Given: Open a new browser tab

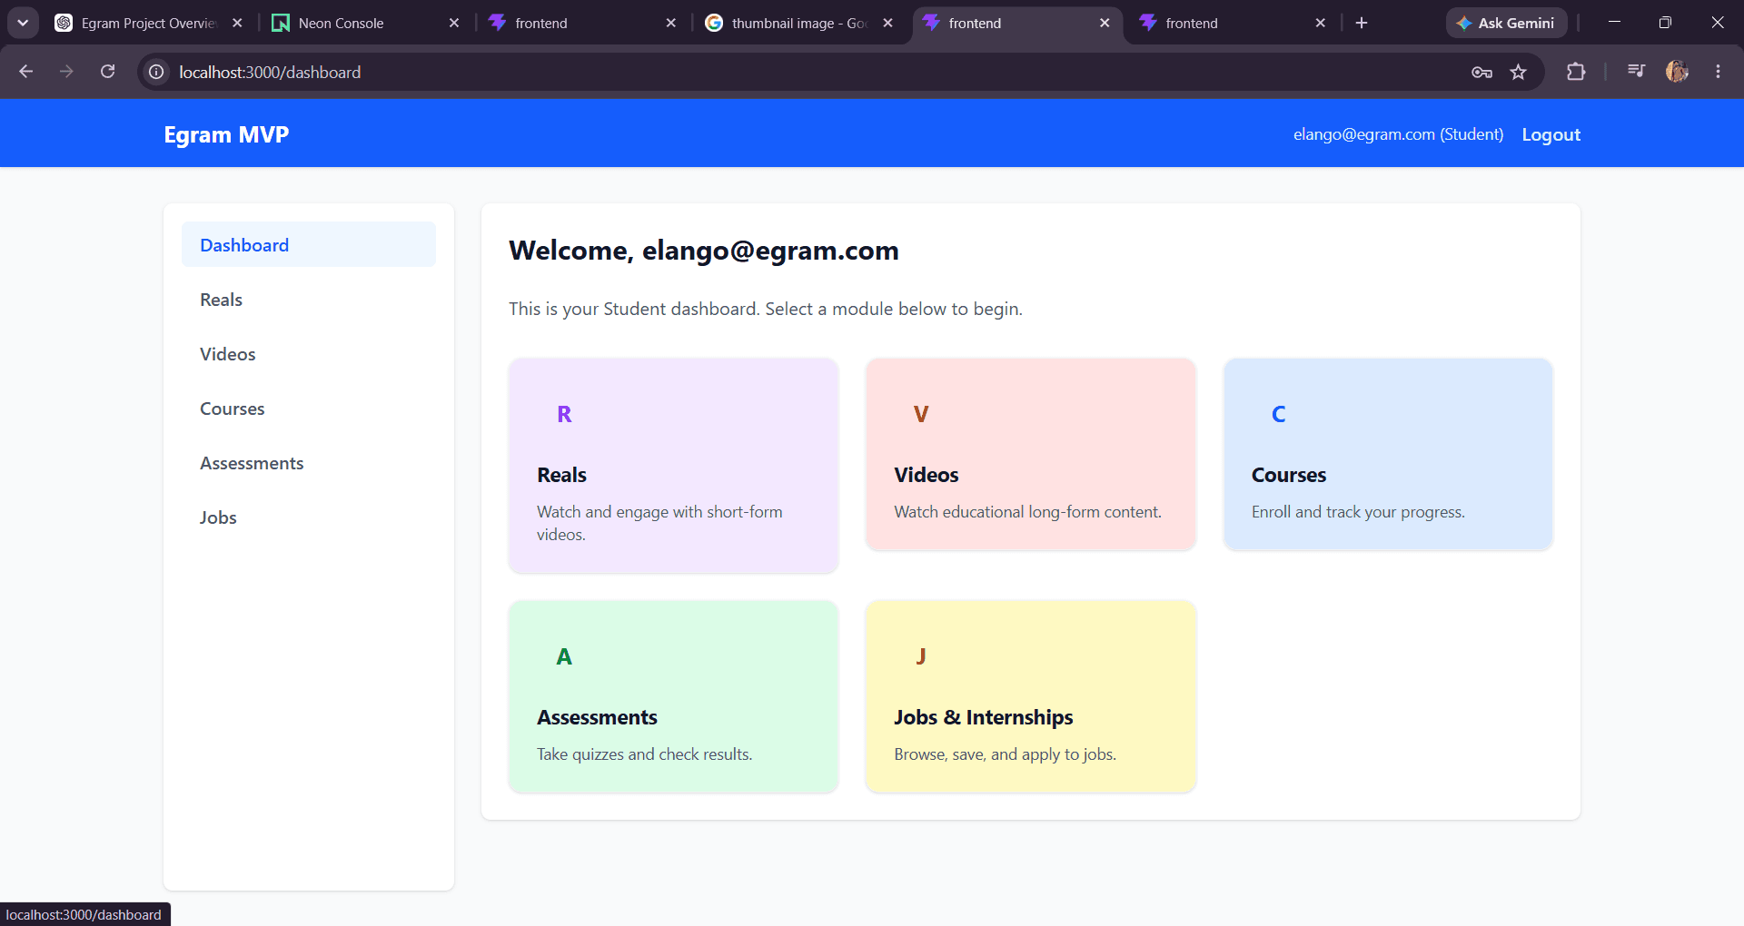Looking at the screenshot, I should point(1362,23).
